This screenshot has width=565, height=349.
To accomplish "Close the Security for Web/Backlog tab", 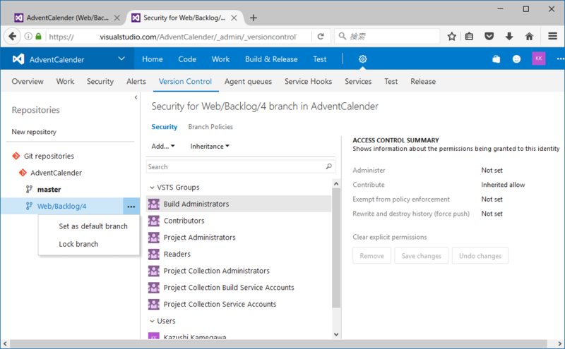I will pos(234,18).
